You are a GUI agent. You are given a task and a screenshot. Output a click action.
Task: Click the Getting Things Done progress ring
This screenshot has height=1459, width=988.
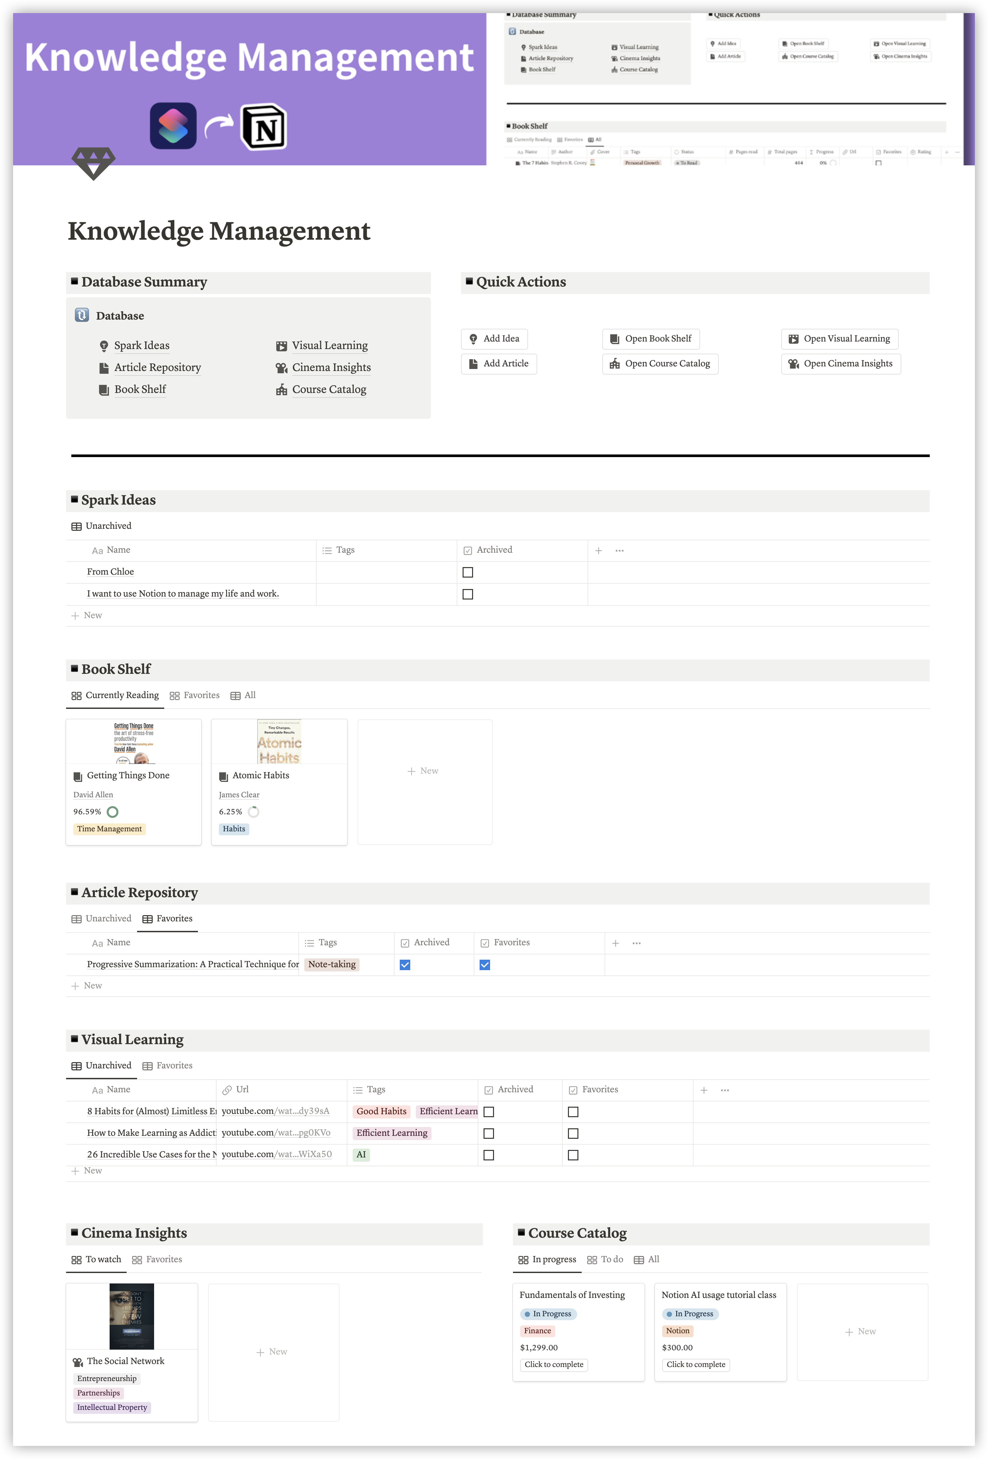112,812
